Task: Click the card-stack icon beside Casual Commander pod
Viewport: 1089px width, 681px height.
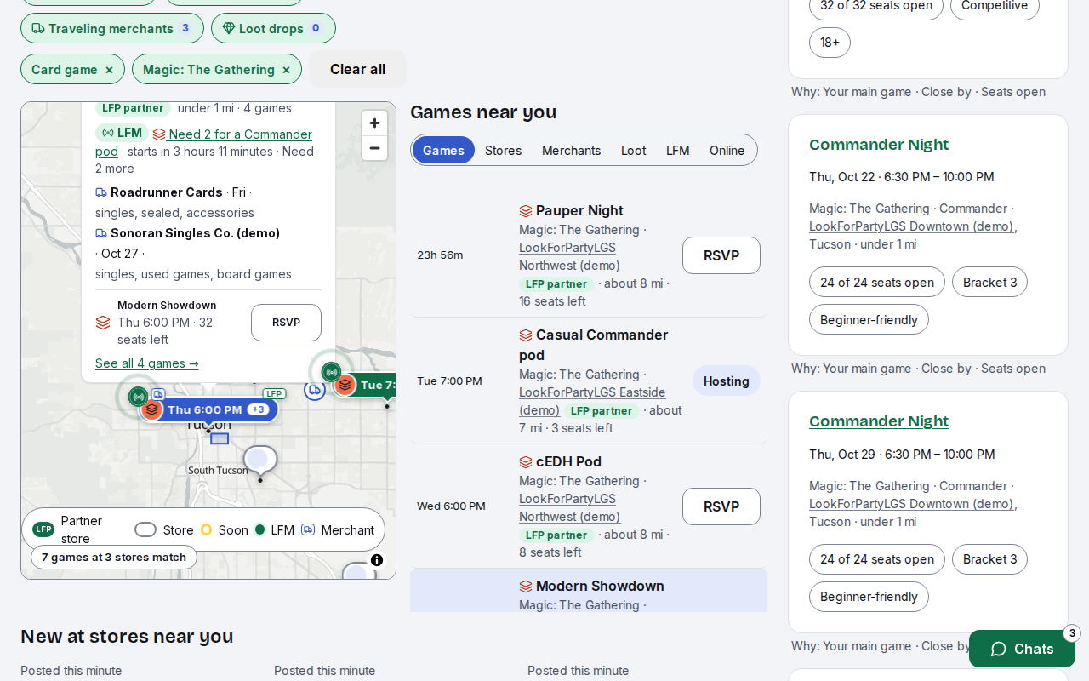Action: tap(526, 335)
